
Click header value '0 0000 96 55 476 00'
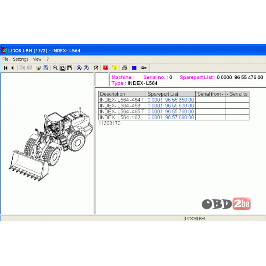[240, 77]
